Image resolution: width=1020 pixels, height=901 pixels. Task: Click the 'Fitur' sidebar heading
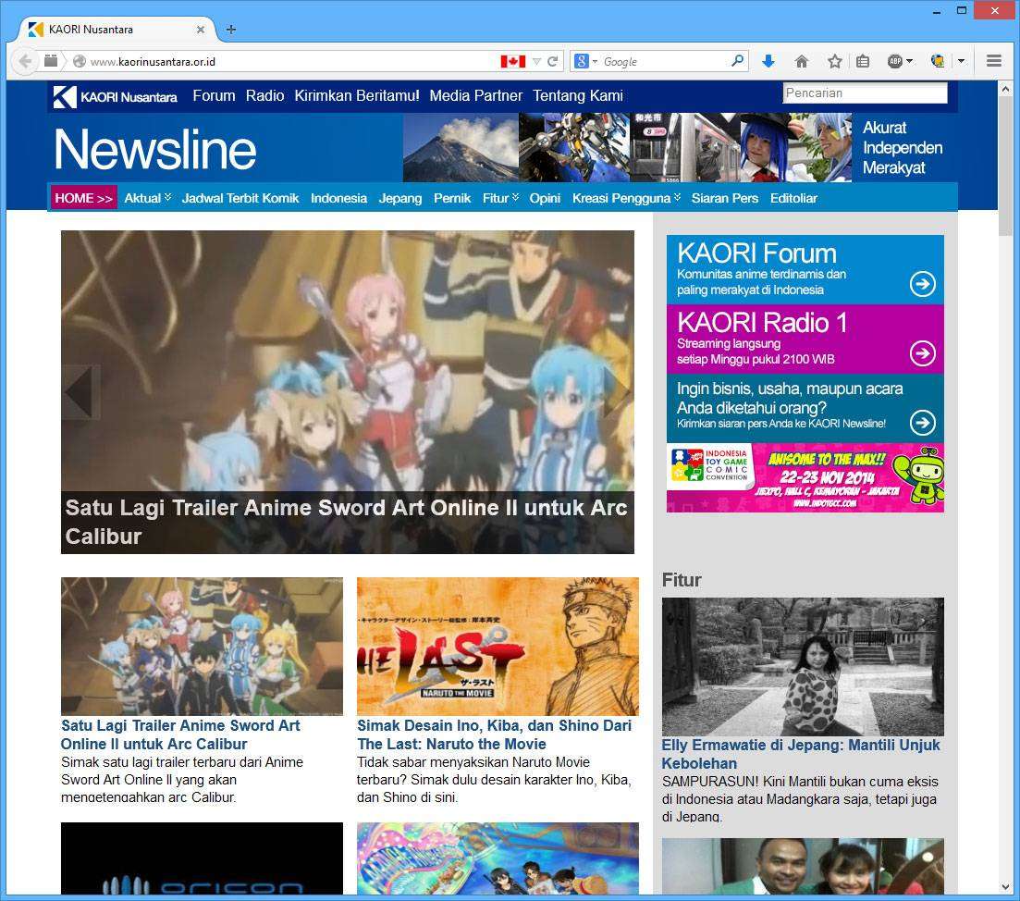point(682,580)
